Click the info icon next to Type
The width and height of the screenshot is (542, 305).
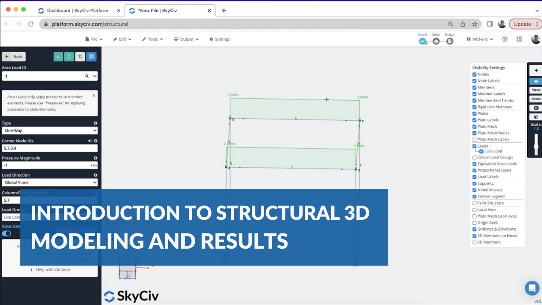pos(95,123)
